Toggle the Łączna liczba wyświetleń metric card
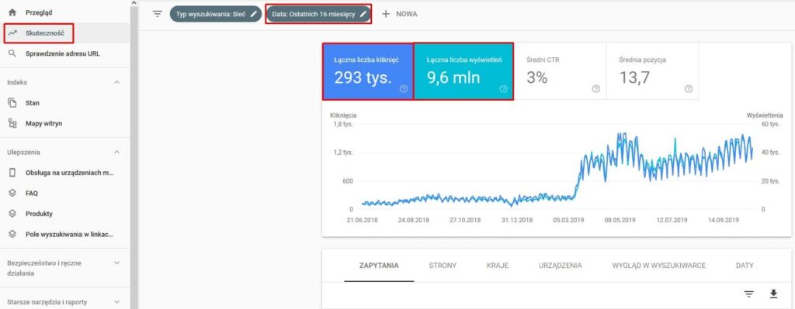Screen dimensions: 795x309 pyautogui.click(x=464, y=70)
